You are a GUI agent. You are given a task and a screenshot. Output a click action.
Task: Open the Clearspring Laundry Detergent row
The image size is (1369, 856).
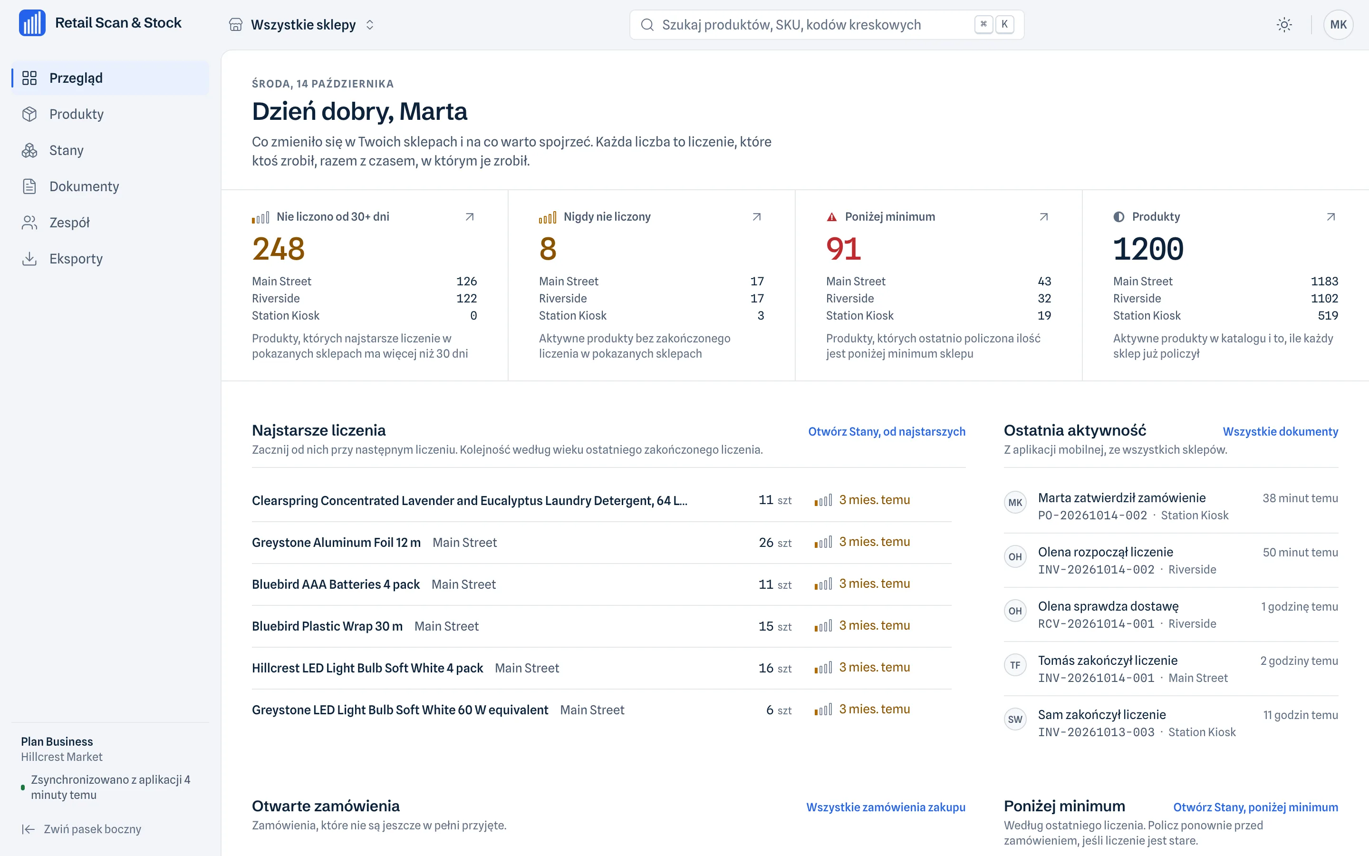point(601,500)
